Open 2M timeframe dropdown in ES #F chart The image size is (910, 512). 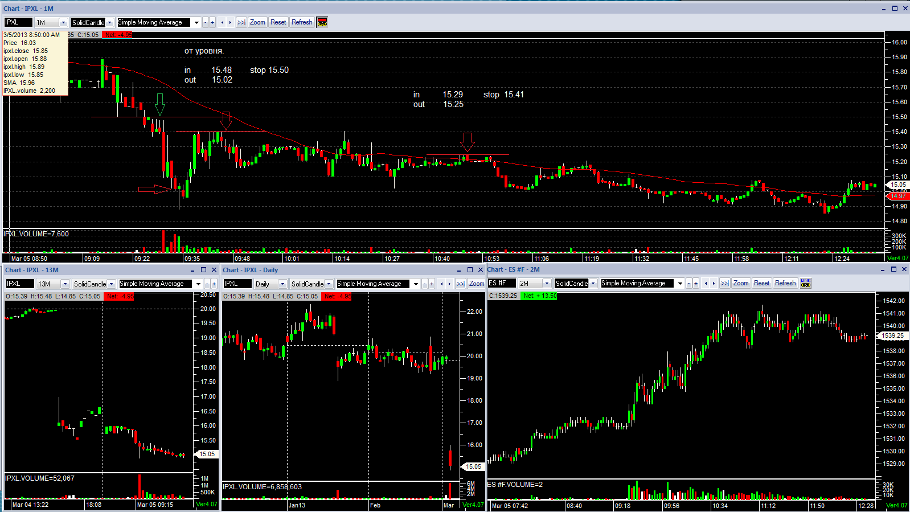point(547,283)
